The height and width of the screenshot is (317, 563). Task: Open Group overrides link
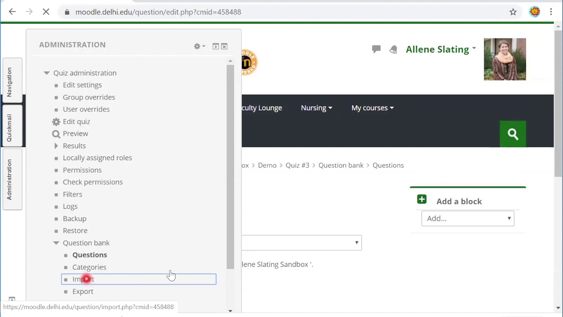(x=89, y=97)
